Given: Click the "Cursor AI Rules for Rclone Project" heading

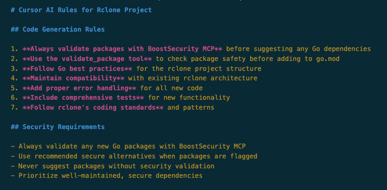Looking at the screenshot, I should [x=85, y=10].
